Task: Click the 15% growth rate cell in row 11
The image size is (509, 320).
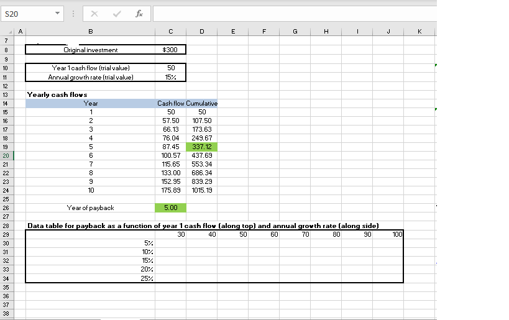Action: coord(170,77)
